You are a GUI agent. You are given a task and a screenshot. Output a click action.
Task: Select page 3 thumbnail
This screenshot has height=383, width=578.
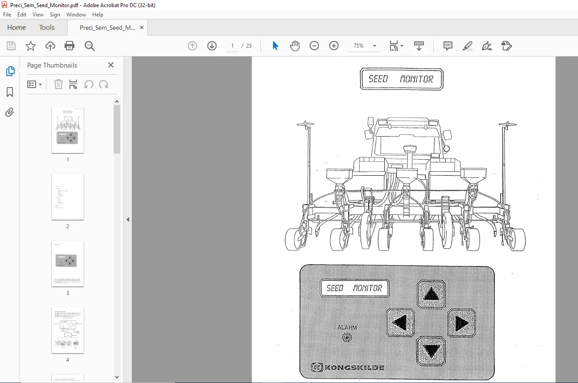click(68, 263)
